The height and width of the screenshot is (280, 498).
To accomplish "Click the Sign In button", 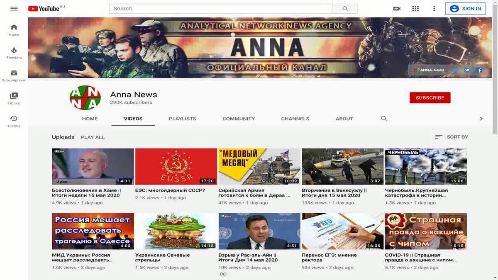I will click(x=466, y=9).
